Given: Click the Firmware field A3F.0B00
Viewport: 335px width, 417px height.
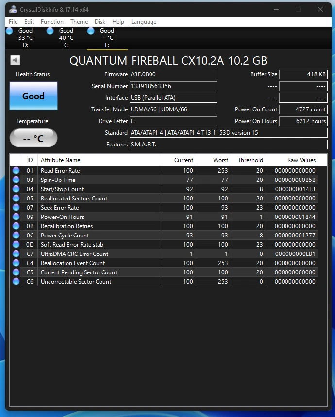Looking at the screenshot, I should point(173,74).
